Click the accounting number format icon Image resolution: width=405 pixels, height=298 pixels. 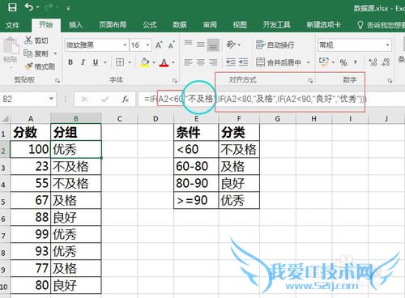click(323, 62)
